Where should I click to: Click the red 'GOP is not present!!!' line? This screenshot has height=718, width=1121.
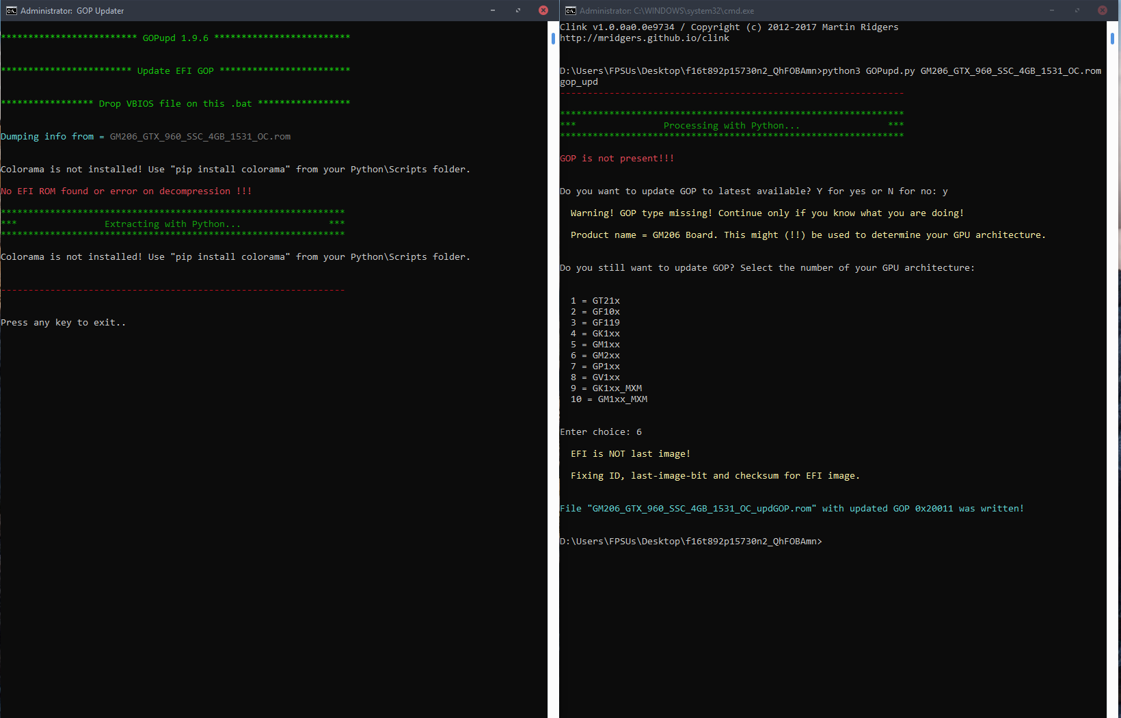617,159
